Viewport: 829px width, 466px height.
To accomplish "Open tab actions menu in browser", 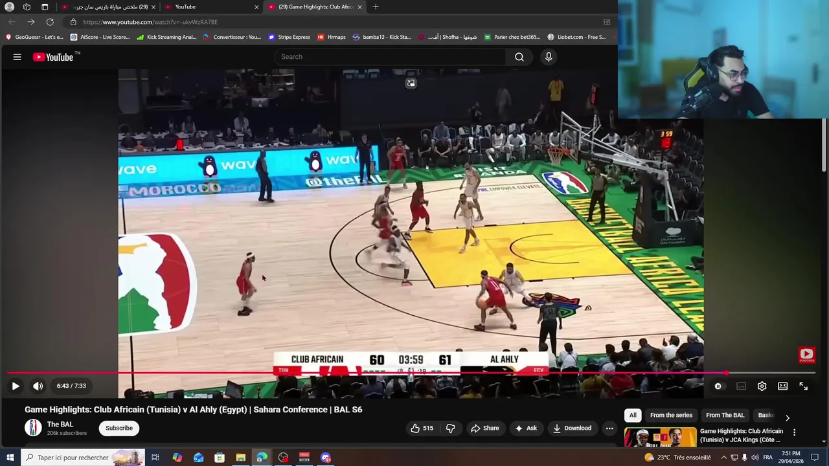I will (x=45, y=7).
